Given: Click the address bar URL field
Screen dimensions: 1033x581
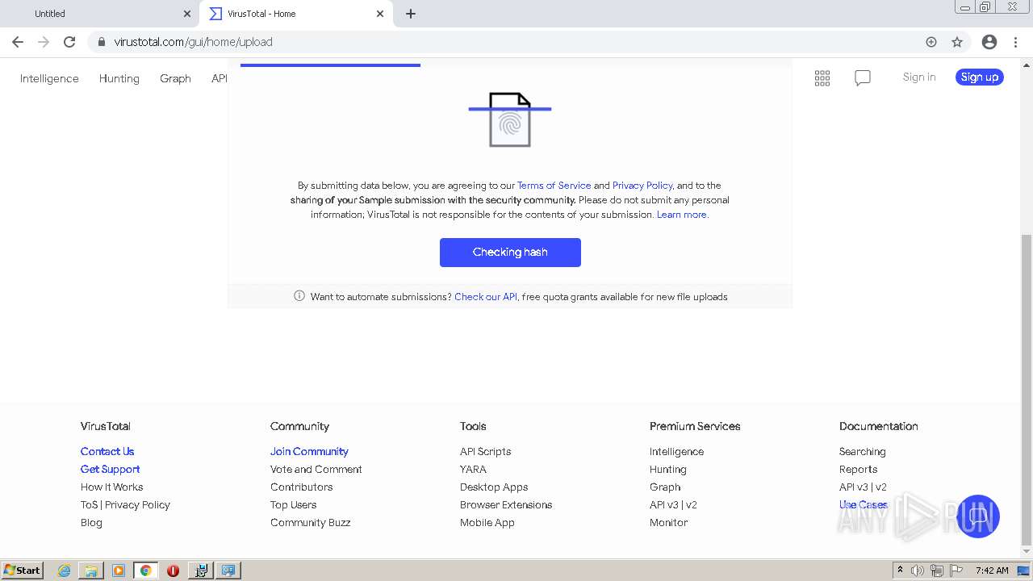Looking at the screenshot, I should (516, 42).
